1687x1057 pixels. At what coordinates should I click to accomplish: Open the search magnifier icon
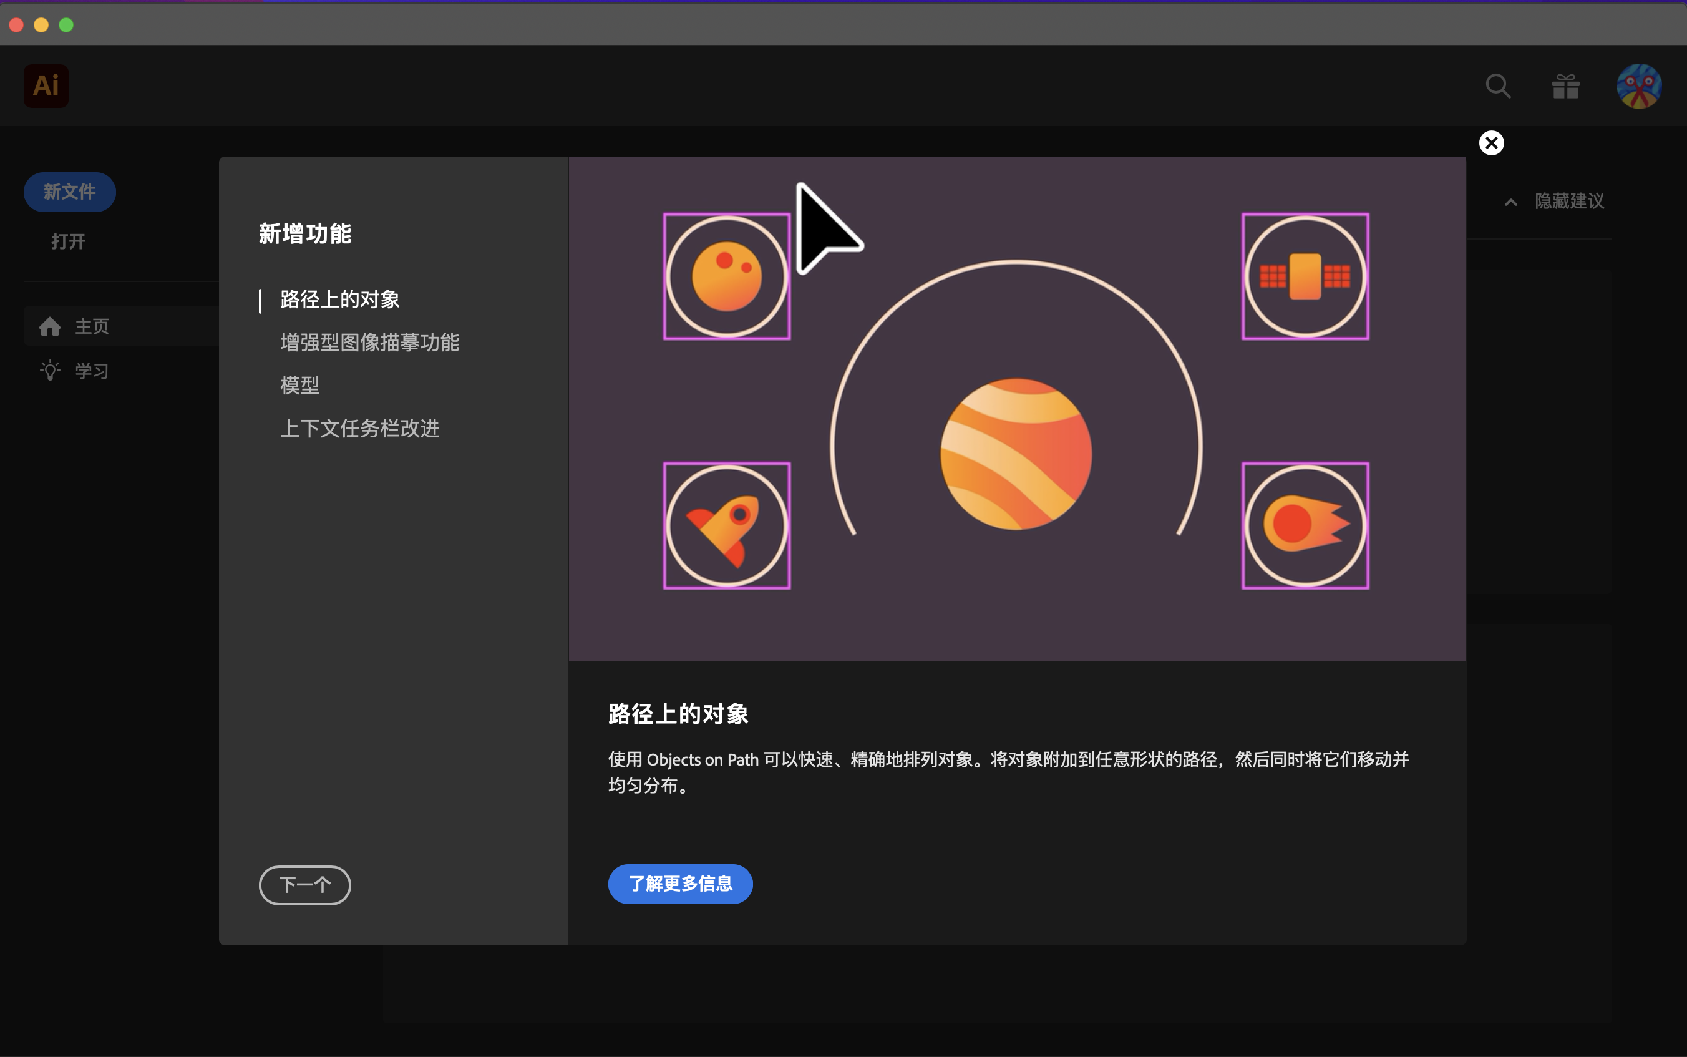[1497, 87]
